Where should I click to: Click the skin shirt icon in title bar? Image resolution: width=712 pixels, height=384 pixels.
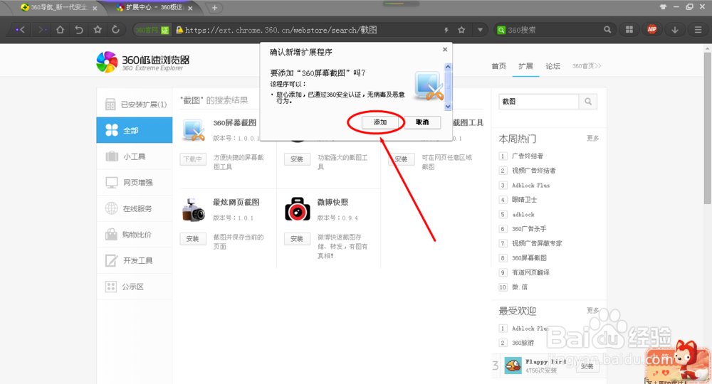(x=664, y=7)
